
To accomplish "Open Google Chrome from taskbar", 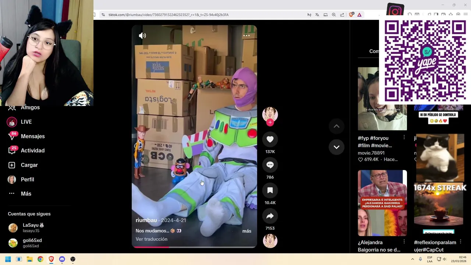I will point(40,259).
